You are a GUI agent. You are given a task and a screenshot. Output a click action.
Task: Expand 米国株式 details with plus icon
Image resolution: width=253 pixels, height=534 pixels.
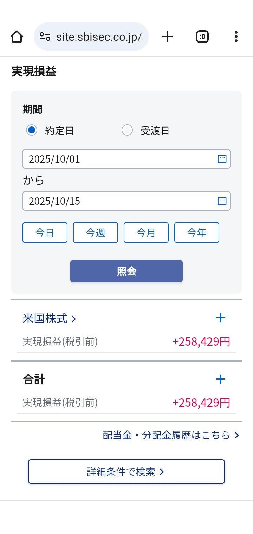click(x=220, y=318)
